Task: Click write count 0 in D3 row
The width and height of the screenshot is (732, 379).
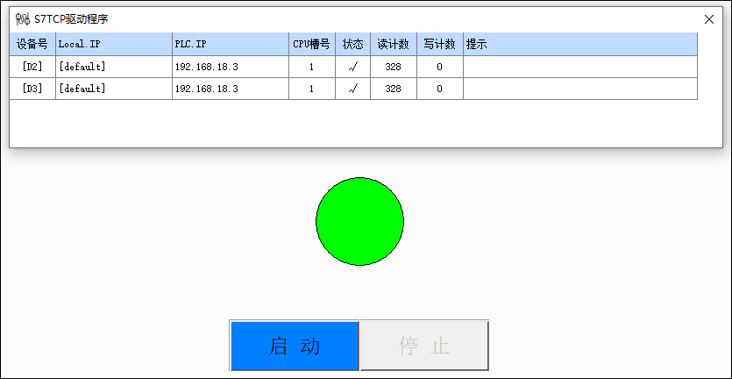Action: (440, 89)
